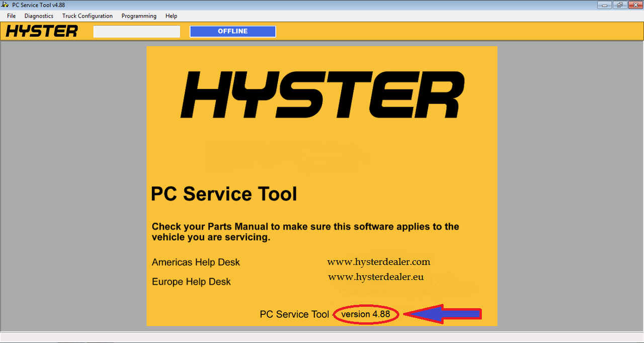Click the "Americas Help Desk" text

point(196,262)
